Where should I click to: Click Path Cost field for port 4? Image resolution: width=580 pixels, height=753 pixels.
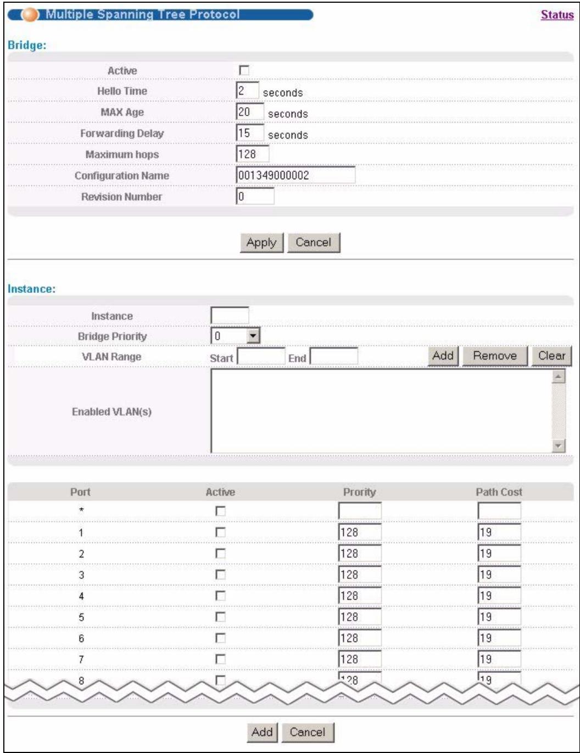[499, 595]
